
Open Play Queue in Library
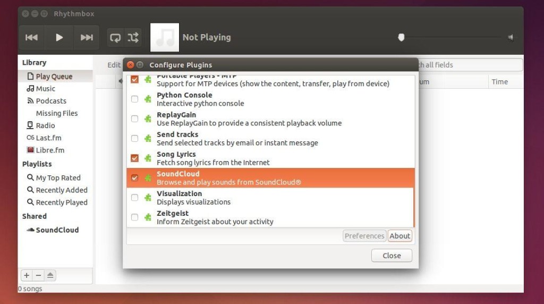click(x=55, y=77)
